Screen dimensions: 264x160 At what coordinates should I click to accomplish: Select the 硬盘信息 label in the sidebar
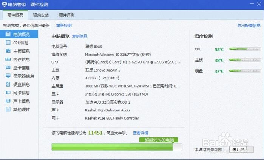(x=22, y=84)
